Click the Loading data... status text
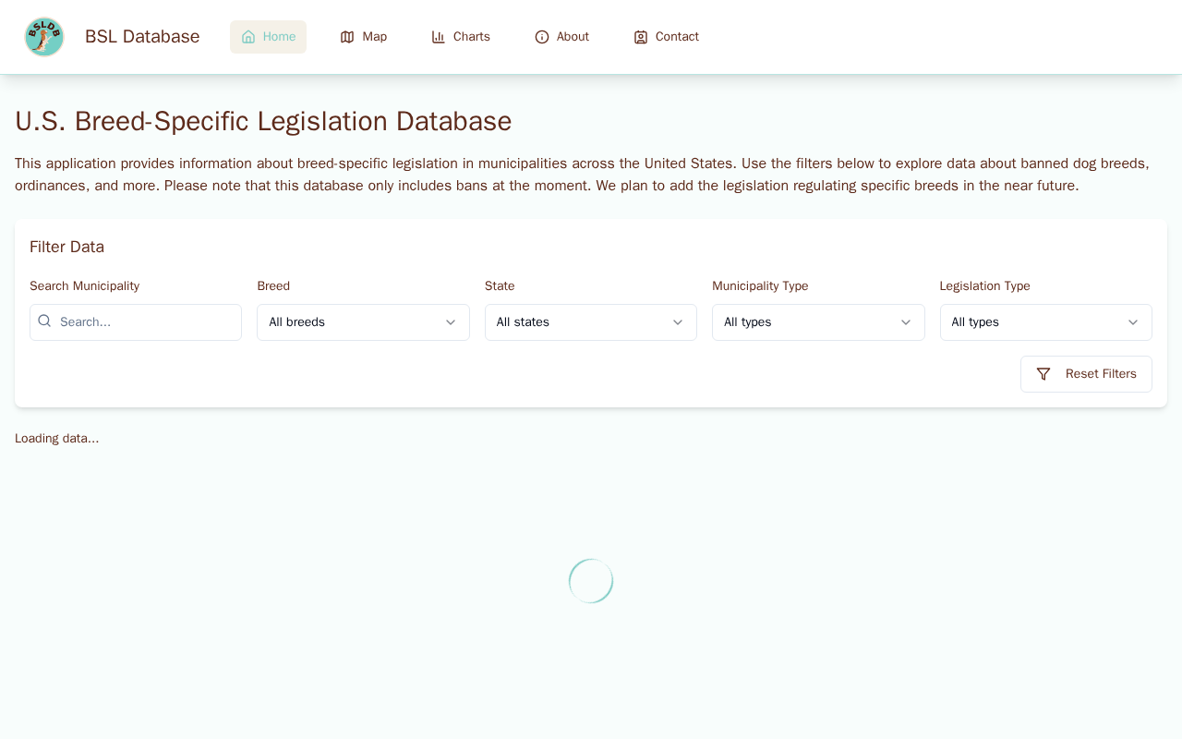This screenshot has height=739, width=1182. (x=57, y=438)
